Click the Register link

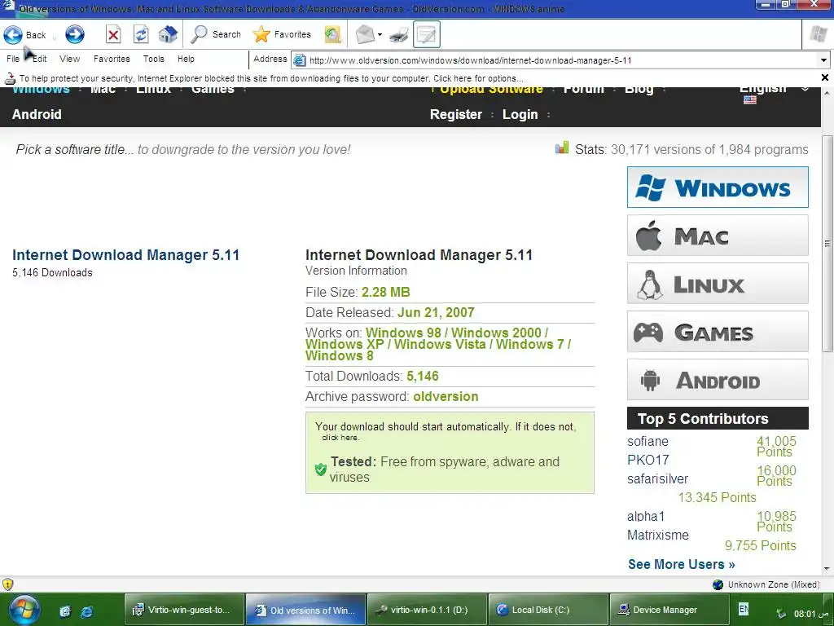456,114
